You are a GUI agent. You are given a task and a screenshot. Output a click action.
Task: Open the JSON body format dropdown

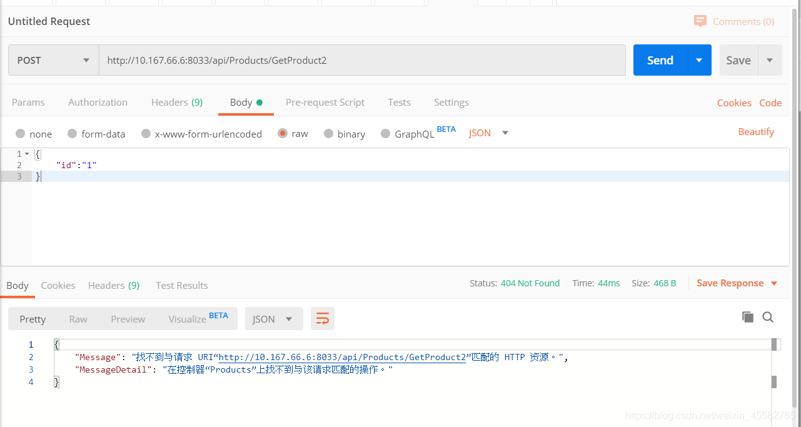pyautogui.click(x=489, y=133)
